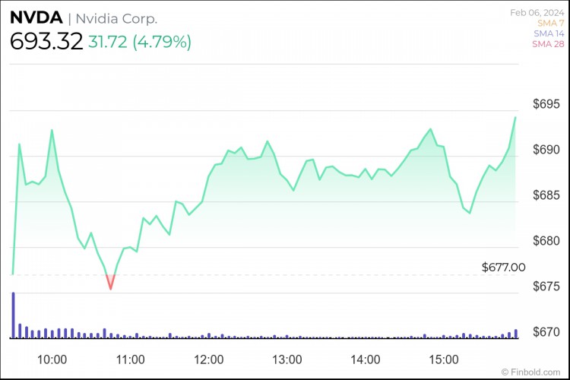Click the 10:00 time axis label
The height and width of the screenshot is (380, 570).
[52, 359]
